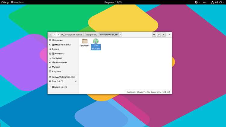This screenshot has width=226, height=127.
Task: Select the Tor Browser launcher file
Action: click(x=96, y=44)
